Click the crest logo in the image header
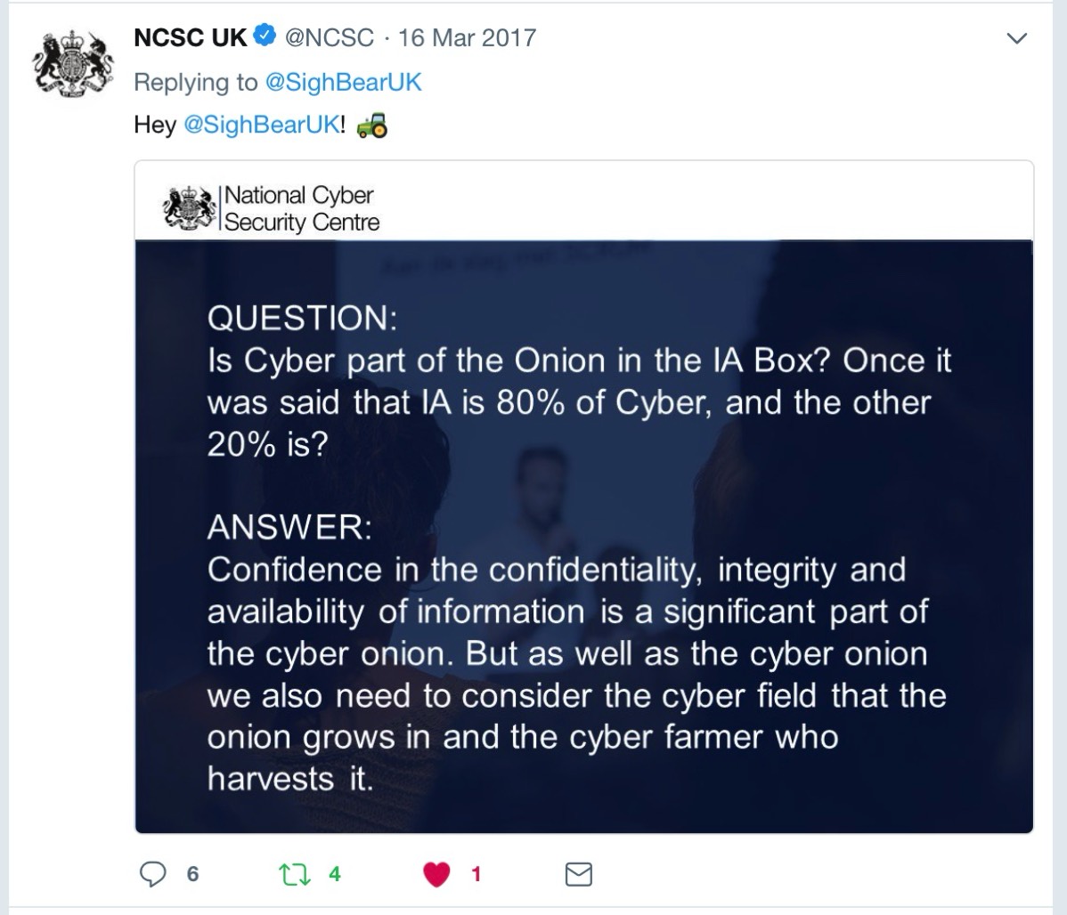Screen dimensions: 1067x915 click(x=190, y=207)
